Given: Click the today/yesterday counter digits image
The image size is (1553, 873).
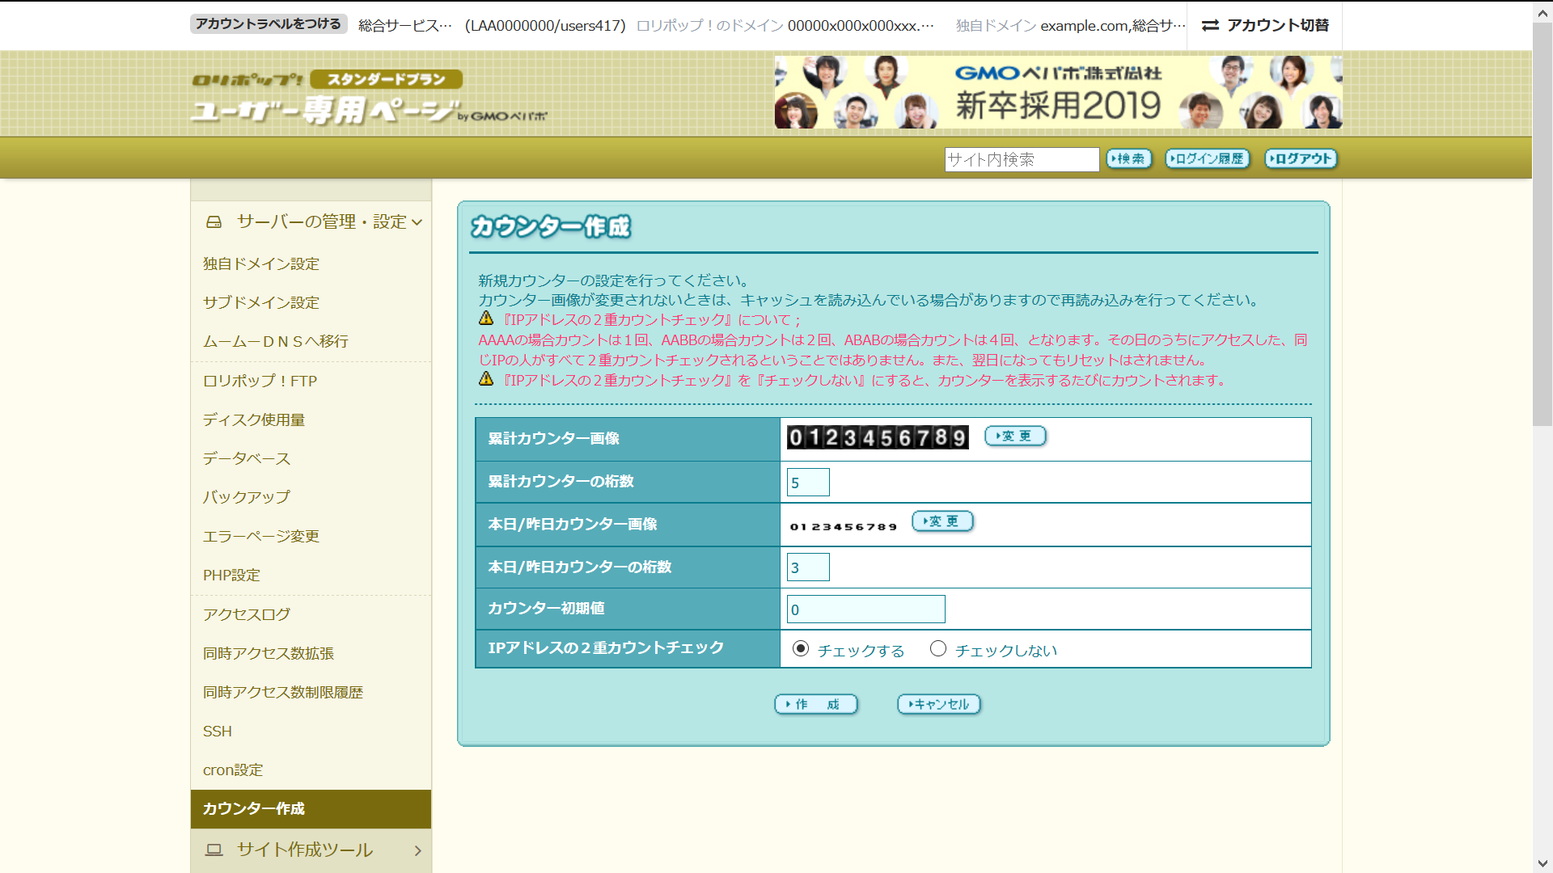Looking at the screenshot, I should 844,526.
